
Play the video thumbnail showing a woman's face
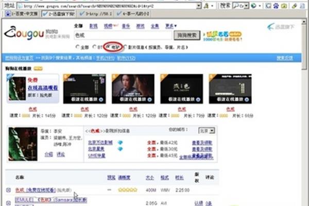pyautogui.click(x=133, y=89)
